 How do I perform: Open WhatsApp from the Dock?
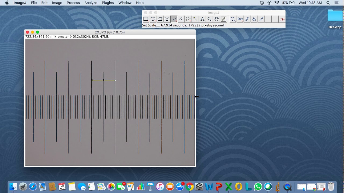click(258, 186)
